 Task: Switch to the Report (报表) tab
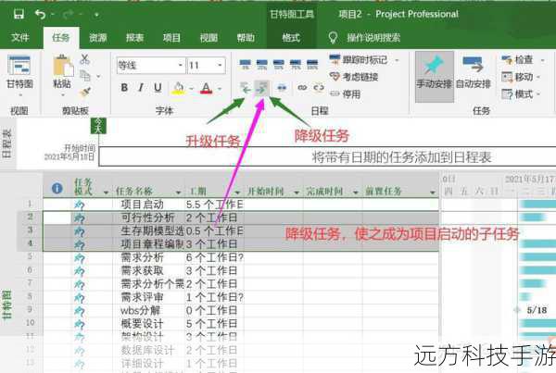[134, 38]
